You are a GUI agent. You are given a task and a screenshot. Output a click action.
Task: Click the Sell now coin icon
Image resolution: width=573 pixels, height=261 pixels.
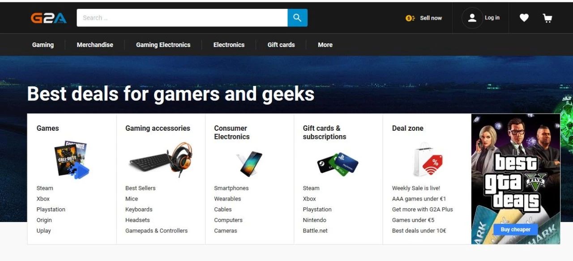tap(410, 18)
